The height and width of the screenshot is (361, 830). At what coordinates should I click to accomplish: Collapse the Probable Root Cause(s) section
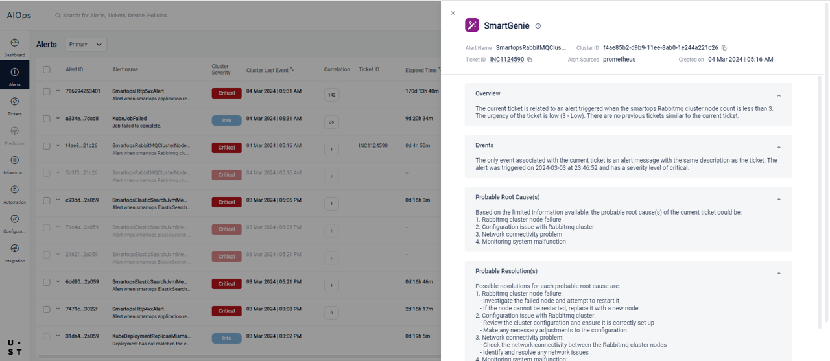[779, 199]
